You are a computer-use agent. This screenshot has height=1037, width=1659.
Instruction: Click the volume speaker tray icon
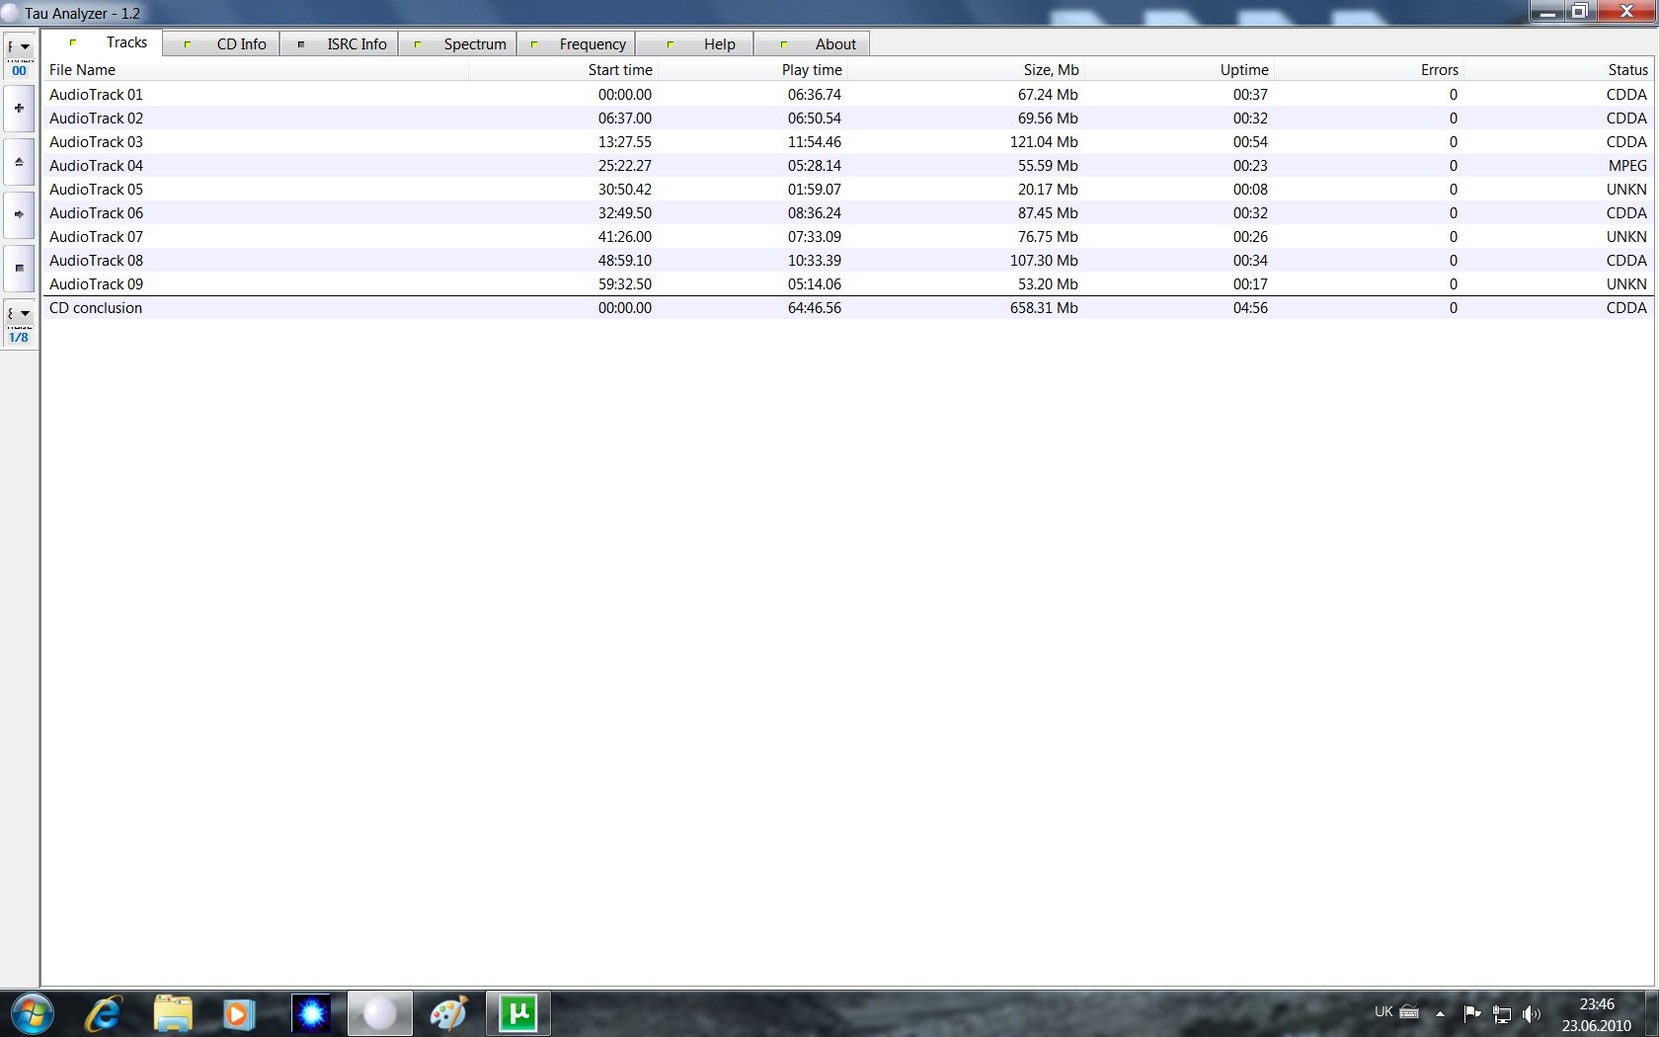click(1531, 1013)
